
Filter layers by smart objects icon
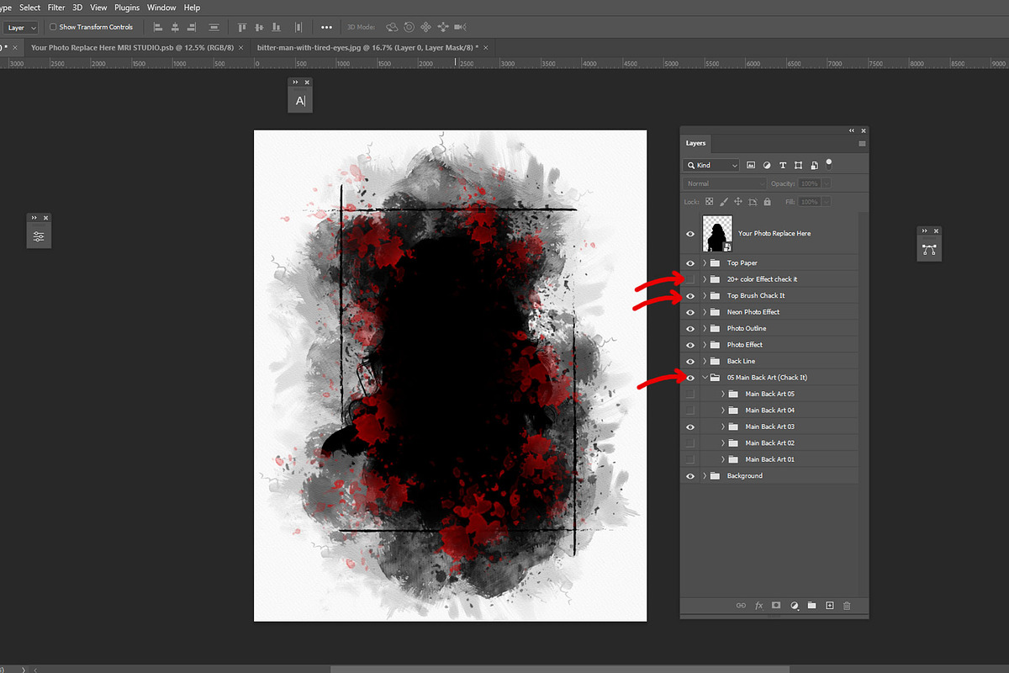point(814,165)
